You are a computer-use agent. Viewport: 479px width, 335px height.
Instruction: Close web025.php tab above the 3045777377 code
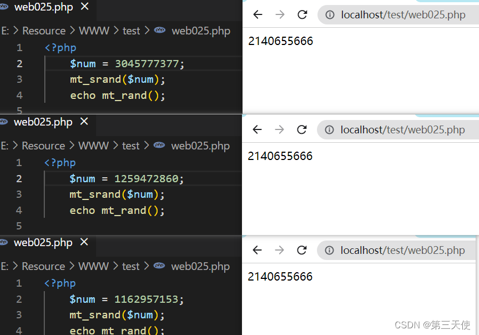[x=84, y=7]
